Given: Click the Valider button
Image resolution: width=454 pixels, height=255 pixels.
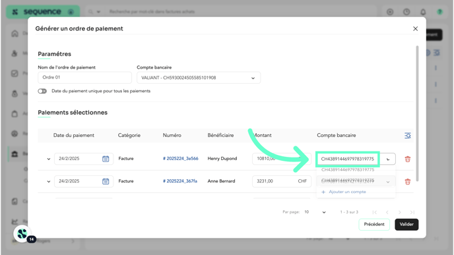Looking at the screenshot, I should point(406,224).
